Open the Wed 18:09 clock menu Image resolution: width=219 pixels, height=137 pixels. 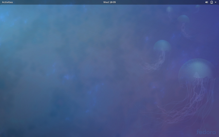click(109, 2)
